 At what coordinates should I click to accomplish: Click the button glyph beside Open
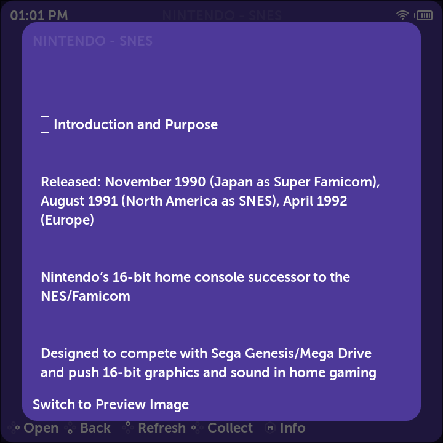(x=14, y=428)
